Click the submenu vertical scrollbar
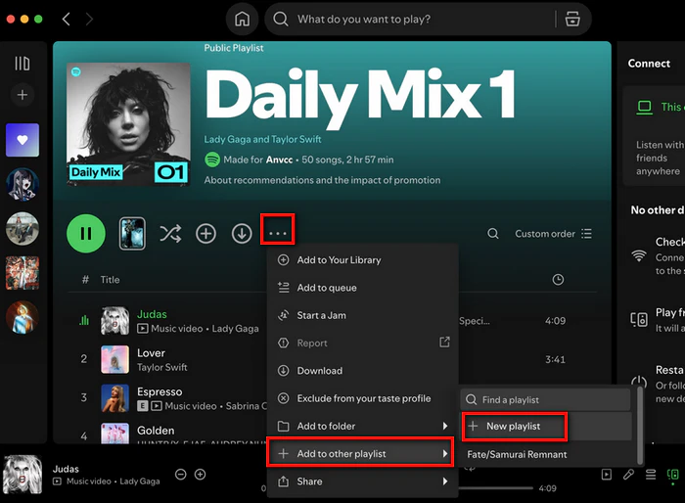Screen dimensions: 685x503 click(x=640, y=426)
